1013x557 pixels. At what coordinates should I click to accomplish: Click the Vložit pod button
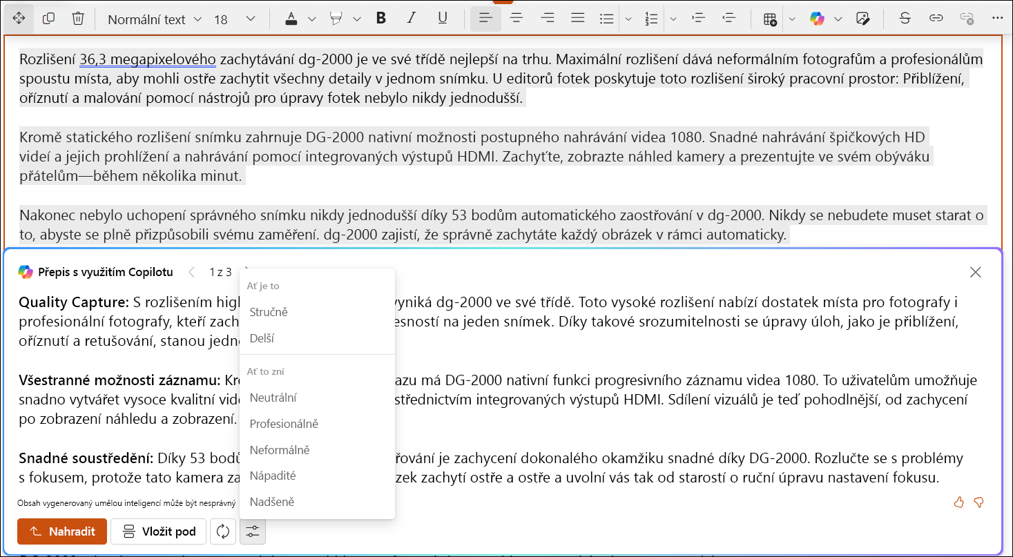[x=158, y=531]
